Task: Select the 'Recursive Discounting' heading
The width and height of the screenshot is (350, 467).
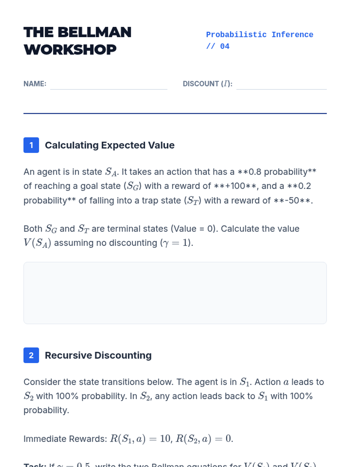Action: 98,355
